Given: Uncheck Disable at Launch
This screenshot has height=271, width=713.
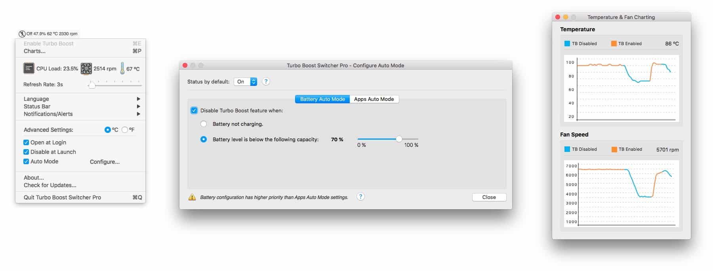Looking at the screenshot, I should point(26,152).
